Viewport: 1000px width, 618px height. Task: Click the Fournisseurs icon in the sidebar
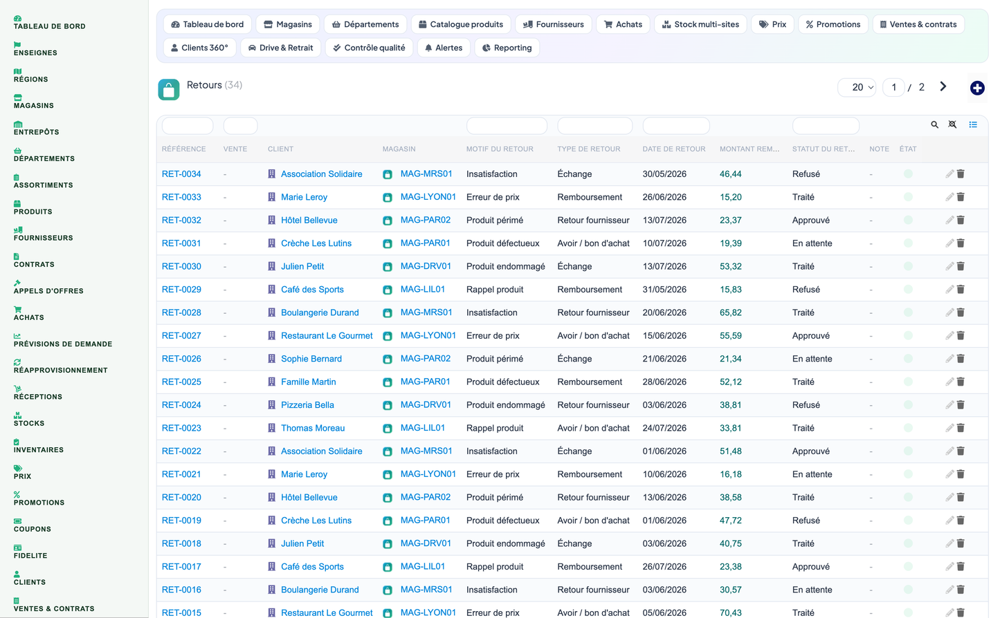[17, 230]
